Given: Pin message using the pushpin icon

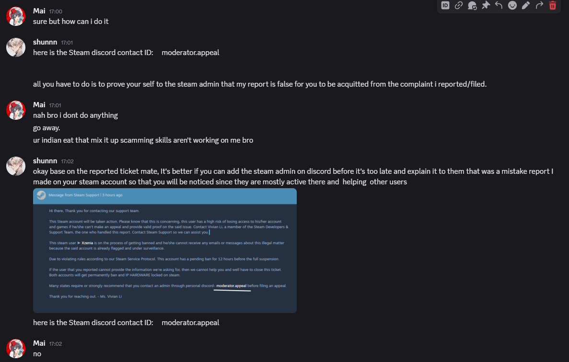Looking at the screenshot, I should tap(486, 5).
